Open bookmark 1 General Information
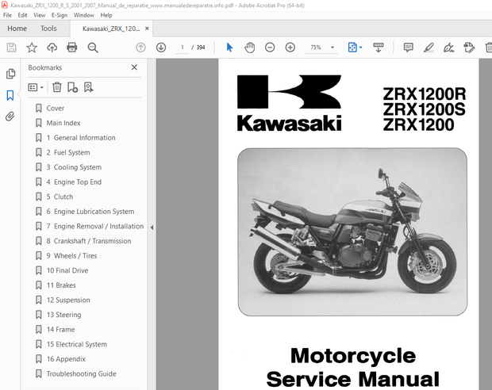This screenshot has height=390, width=492. pos(81,138)
